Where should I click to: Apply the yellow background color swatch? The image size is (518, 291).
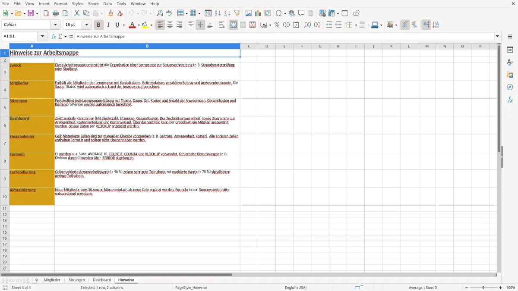[x=145, y=25]
